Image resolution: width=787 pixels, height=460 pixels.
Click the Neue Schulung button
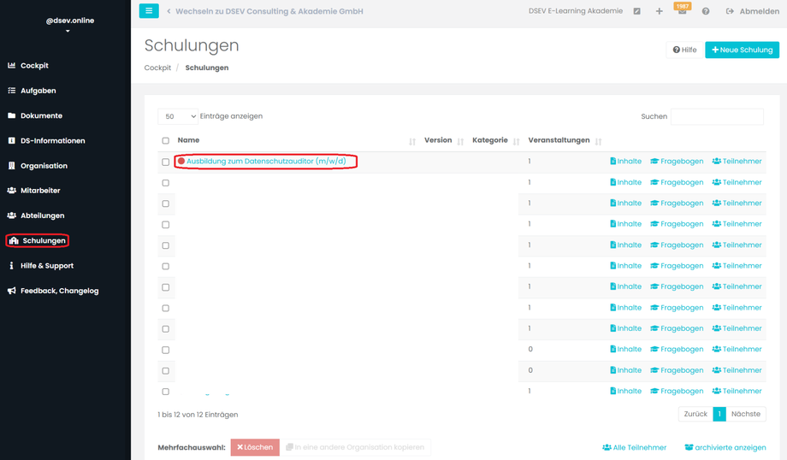tap(742, 50)
